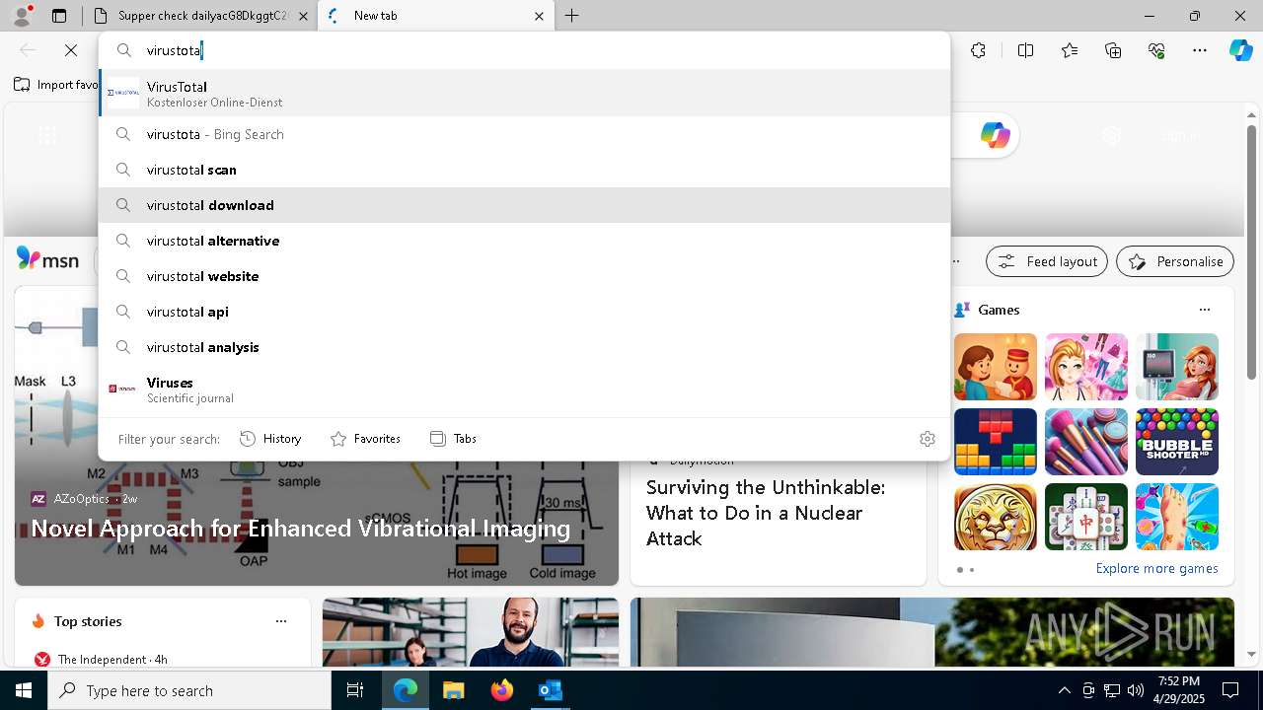
Task: Open Feed layout options
Action: (x=1047, y=261)
